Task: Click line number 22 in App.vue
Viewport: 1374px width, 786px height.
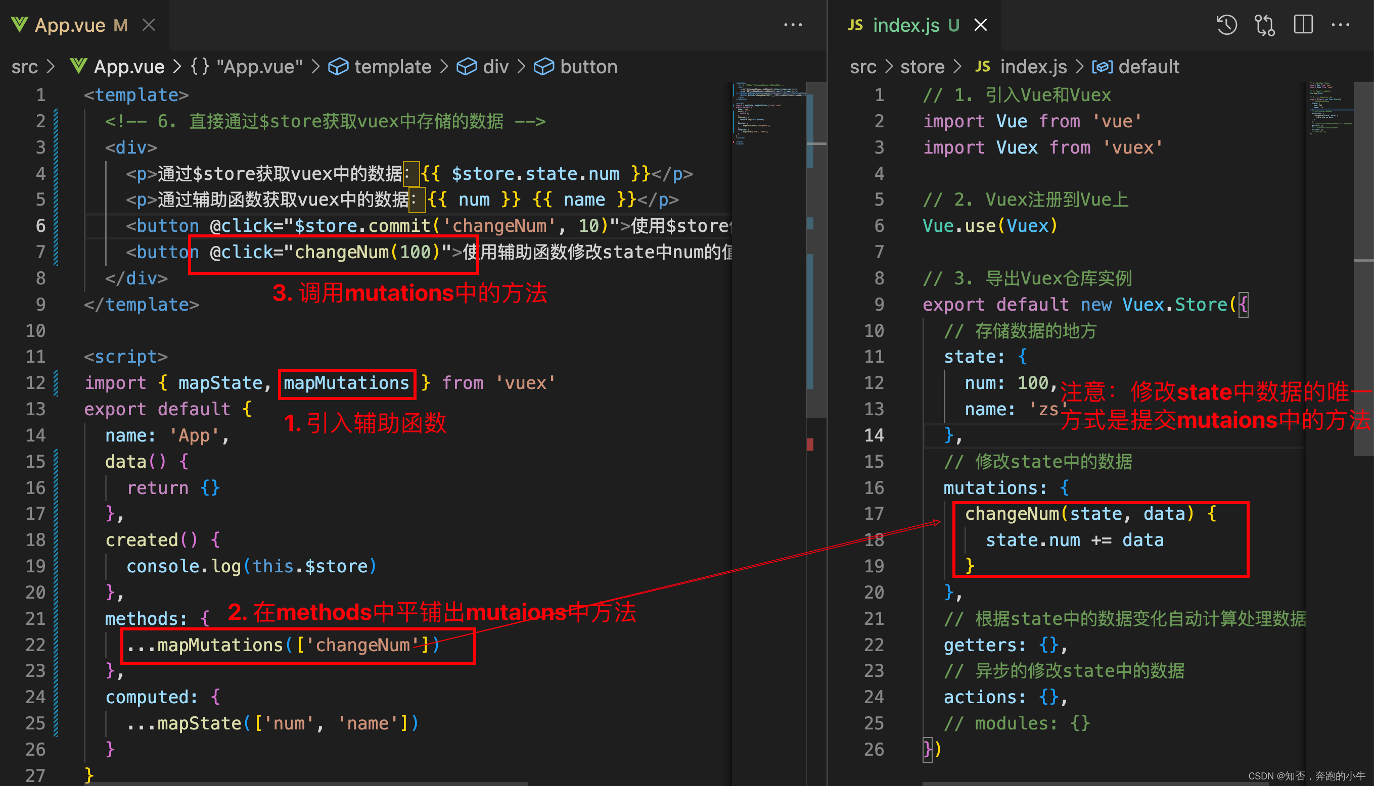Action: pyautogui.click(x=35, y=645)
